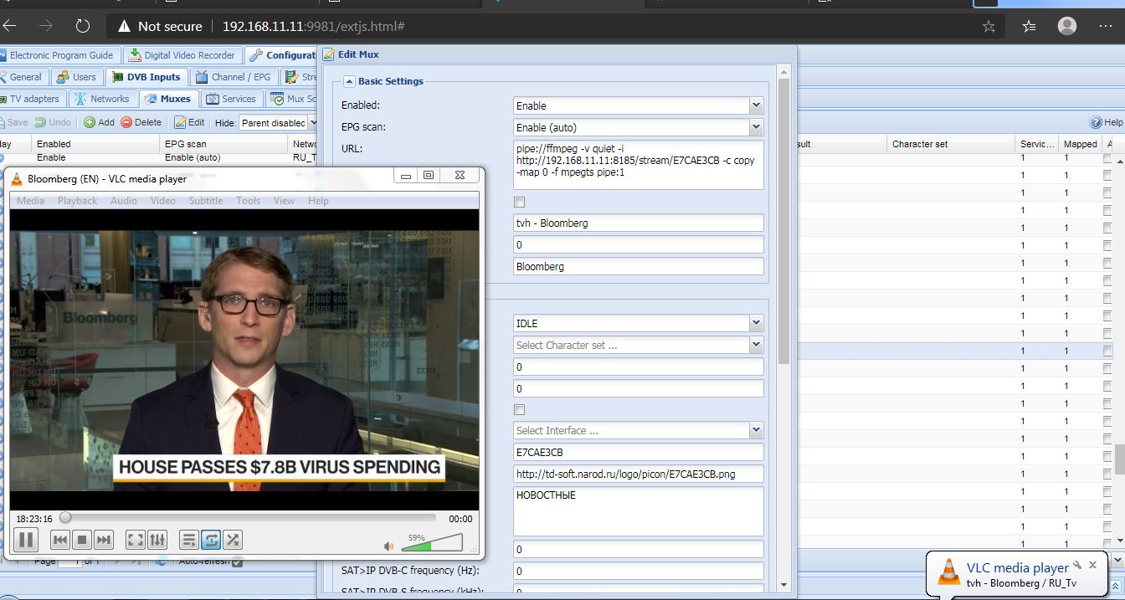Viewport: 1125px width, 600px height.
Task: Open the VLC View menu
Action: (285, 201)
